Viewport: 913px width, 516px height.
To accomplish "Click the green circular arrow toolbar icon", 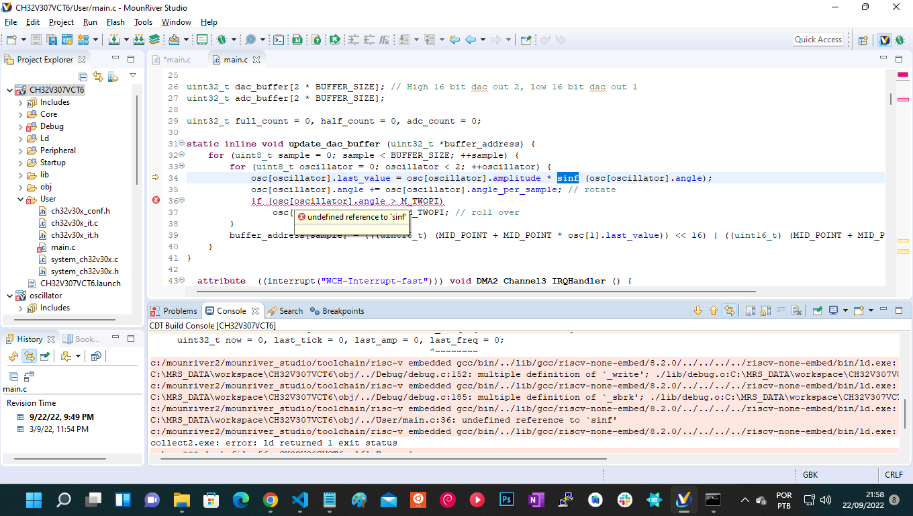I will pos(334,40).
